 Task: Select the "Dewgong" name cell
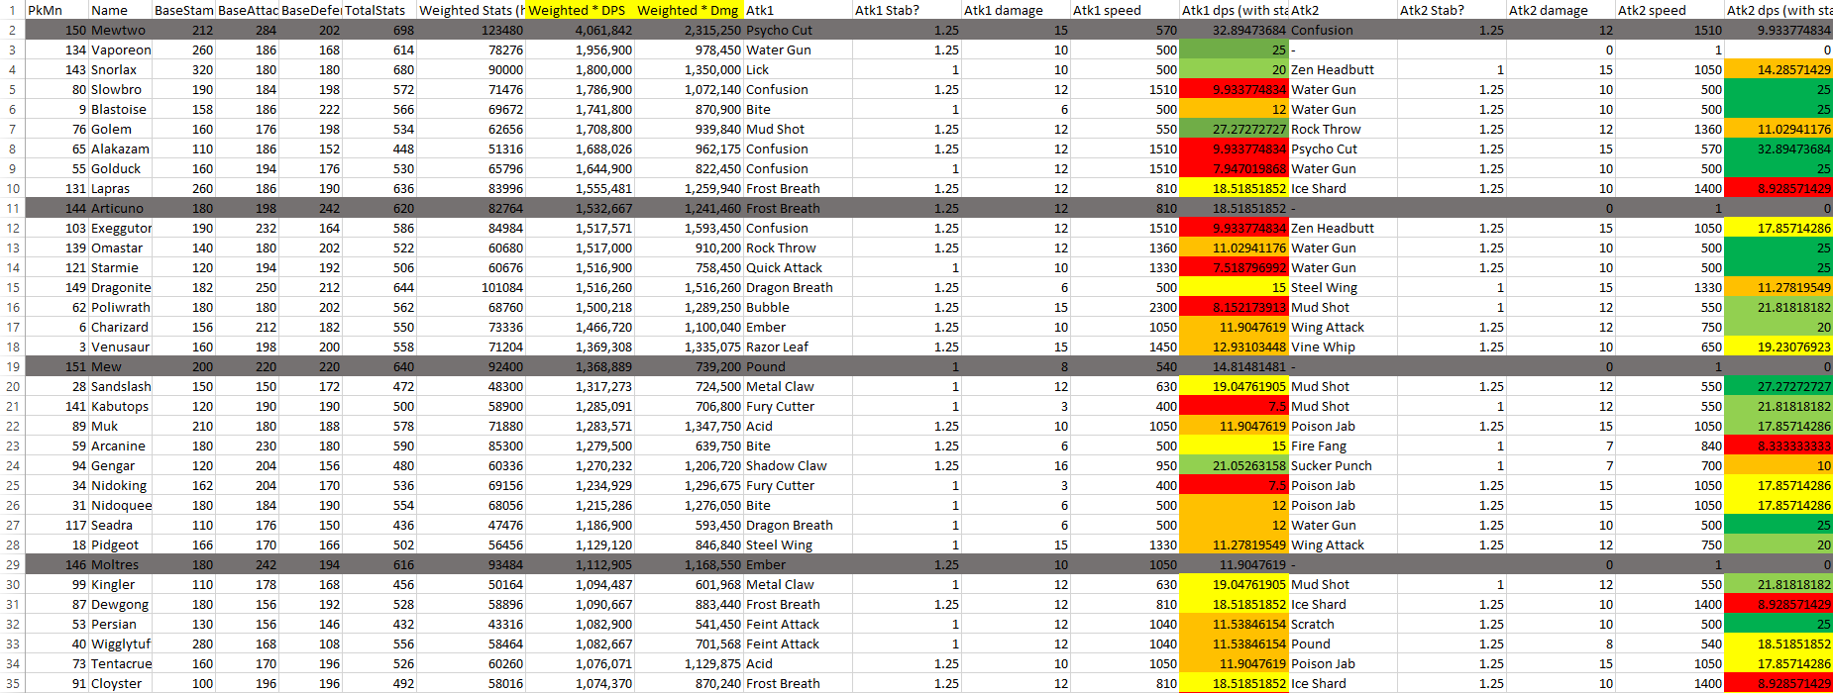pos(120,604)
